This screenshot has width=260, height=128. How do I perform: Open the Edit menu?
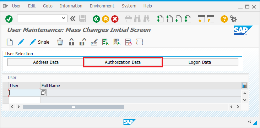coord(32,6)
